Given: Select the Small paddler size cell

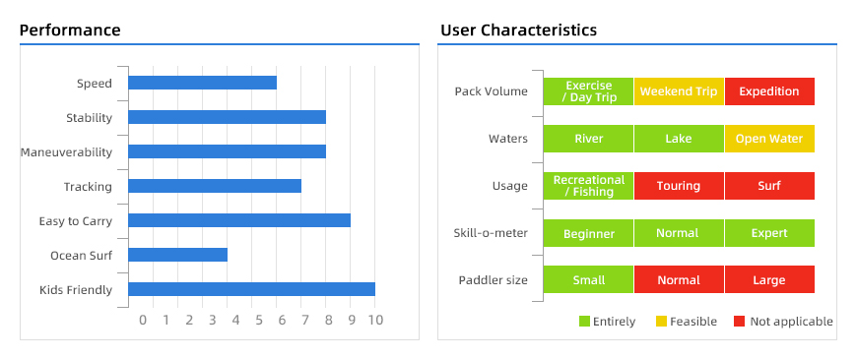Looking at the screenshot, I should [x=588, y=279].
